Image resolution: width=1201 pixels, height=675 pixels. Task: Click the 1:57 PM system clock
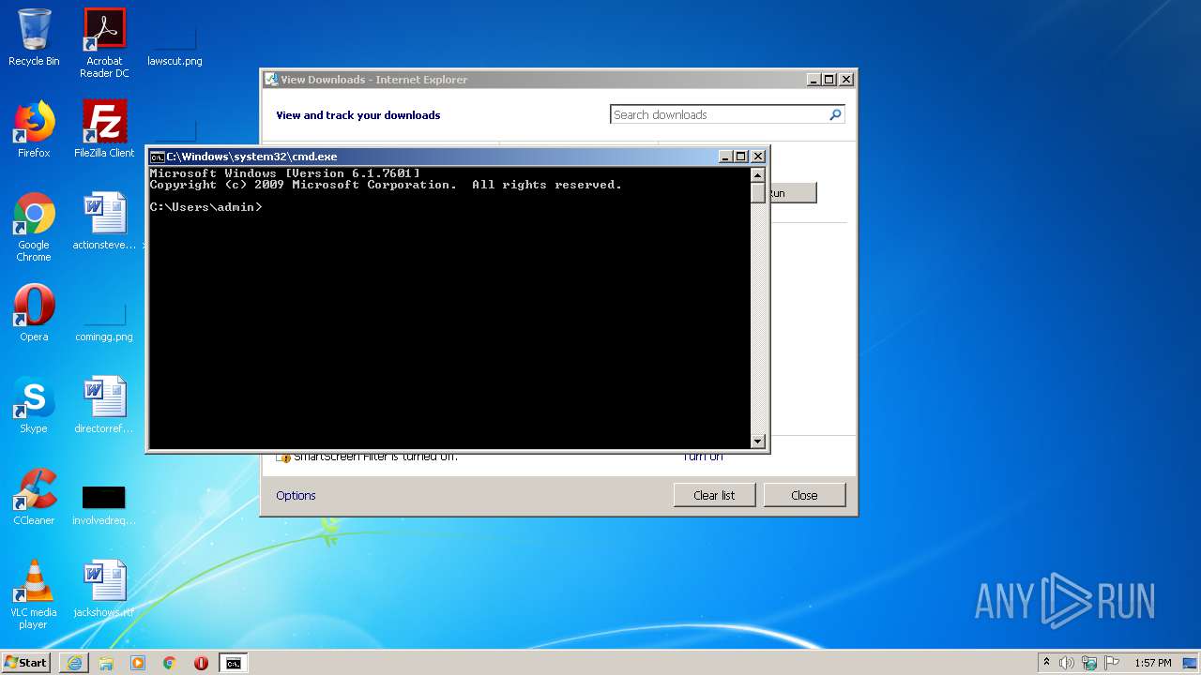[1152, 663]
